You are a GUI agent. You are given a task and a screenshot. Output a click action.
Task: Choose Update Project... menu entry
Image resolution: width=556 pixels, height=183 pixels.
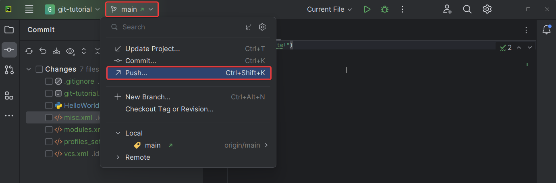point(152,49)
